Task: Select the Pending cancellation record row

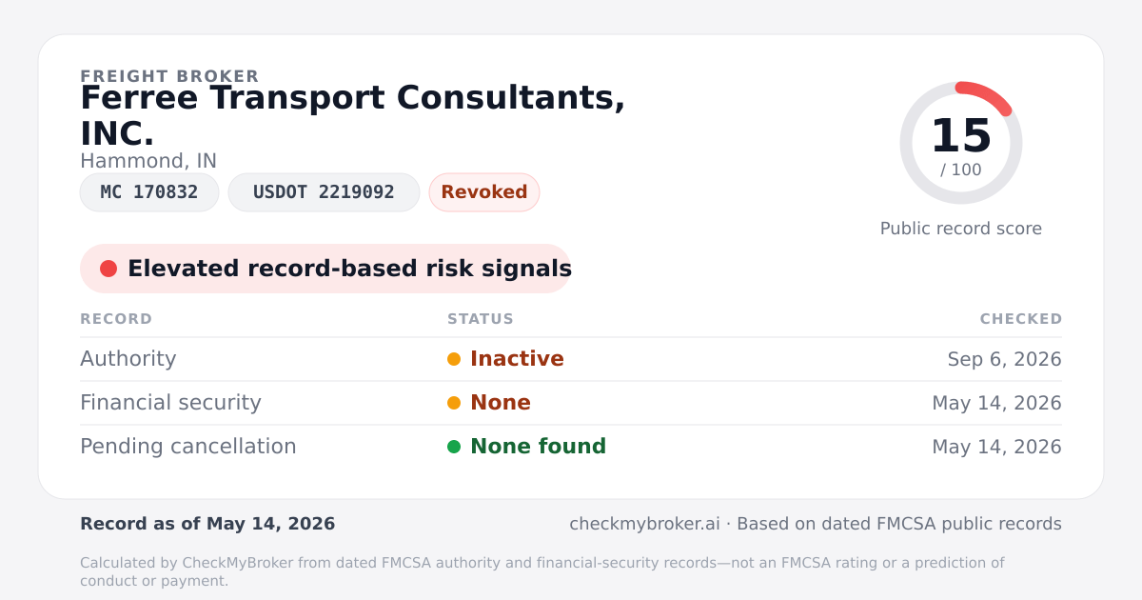Action: coord(571,447)
